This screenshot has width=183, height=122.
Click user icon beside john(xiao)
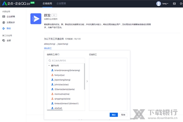pos(52,84)
